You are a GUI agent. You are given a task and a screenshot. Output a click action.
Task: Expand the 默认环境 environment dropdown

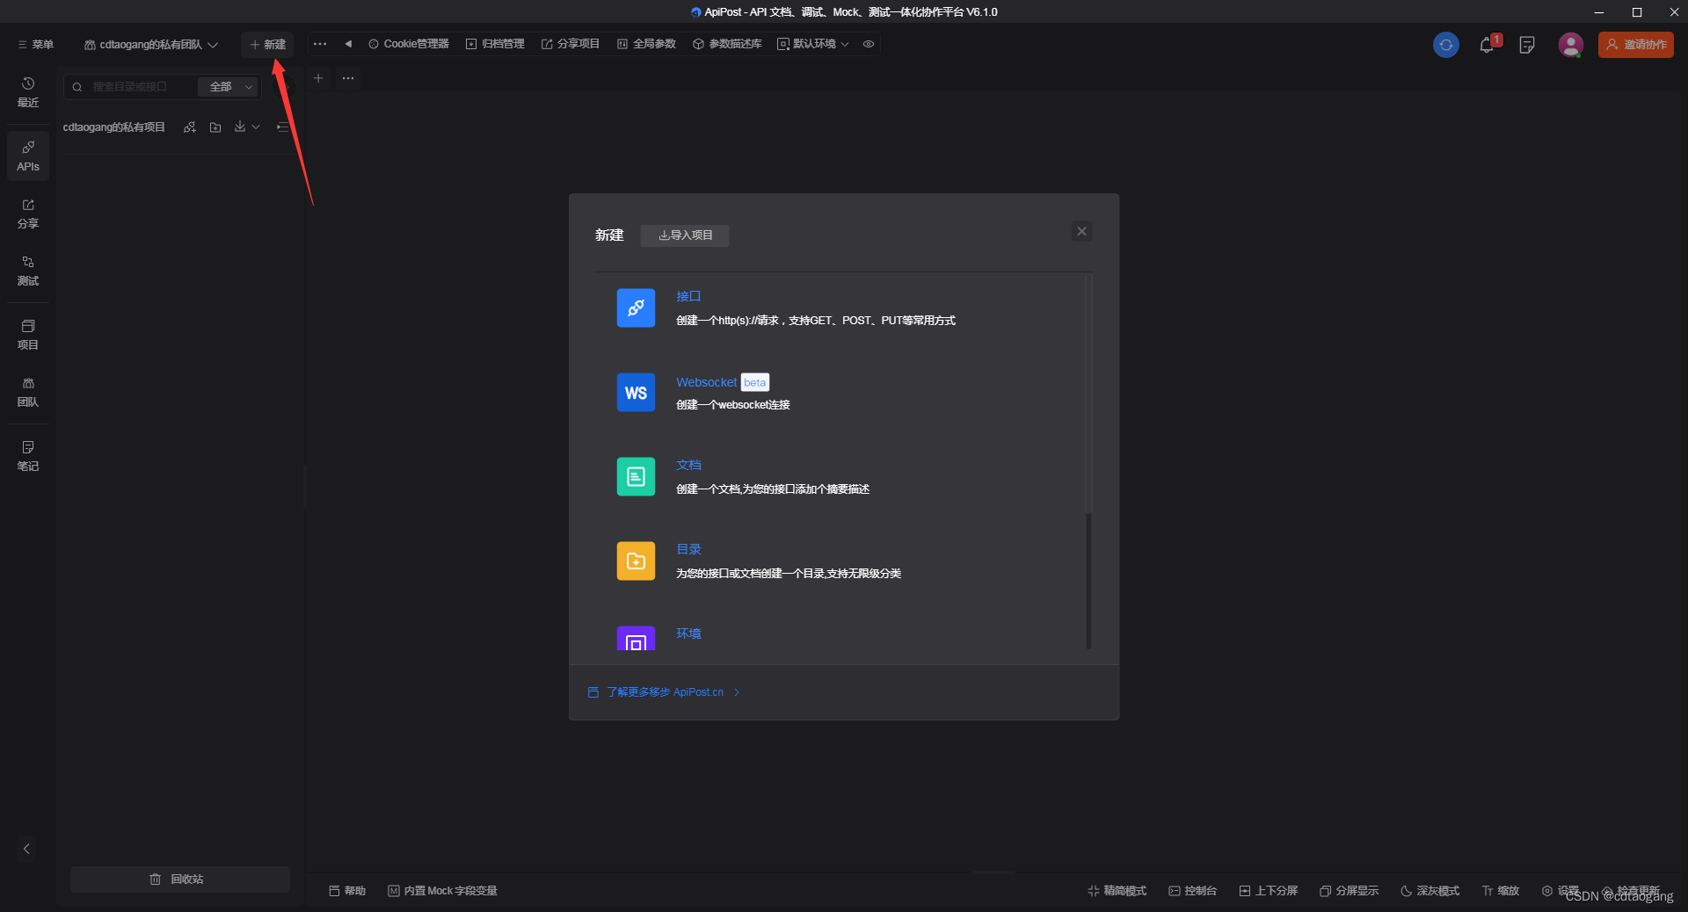[x=813, y=44]
